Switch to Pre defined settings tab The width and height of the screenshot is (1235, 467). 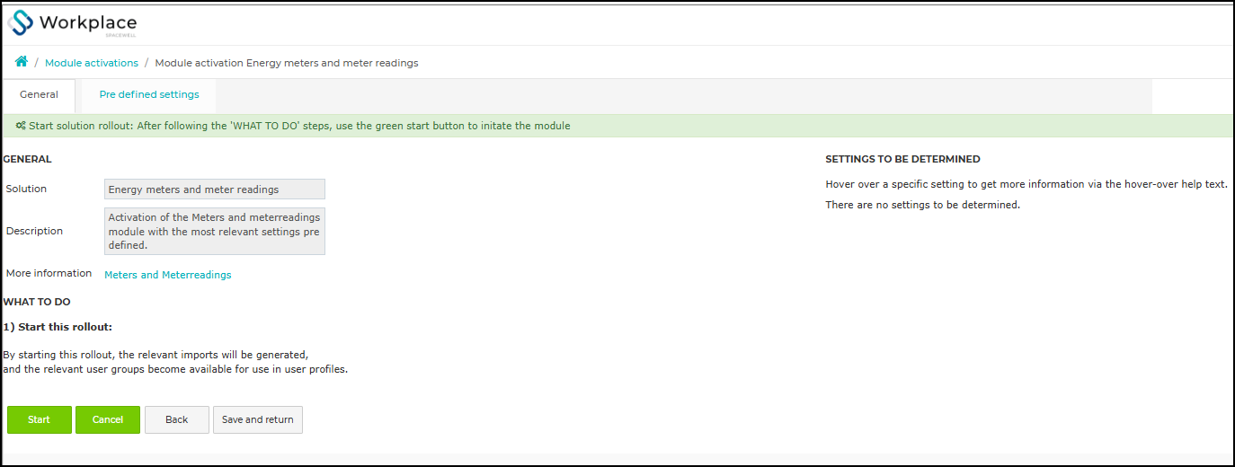tap(149, 94)
